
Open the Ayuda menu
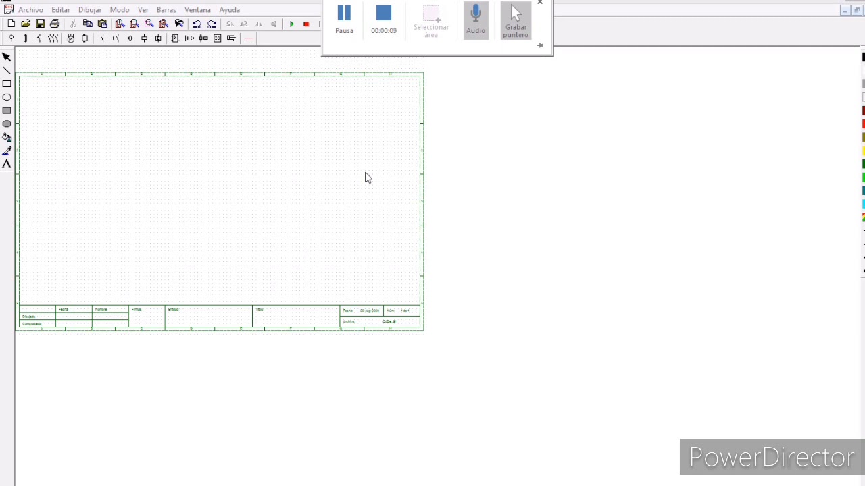(x=230, y=10)
